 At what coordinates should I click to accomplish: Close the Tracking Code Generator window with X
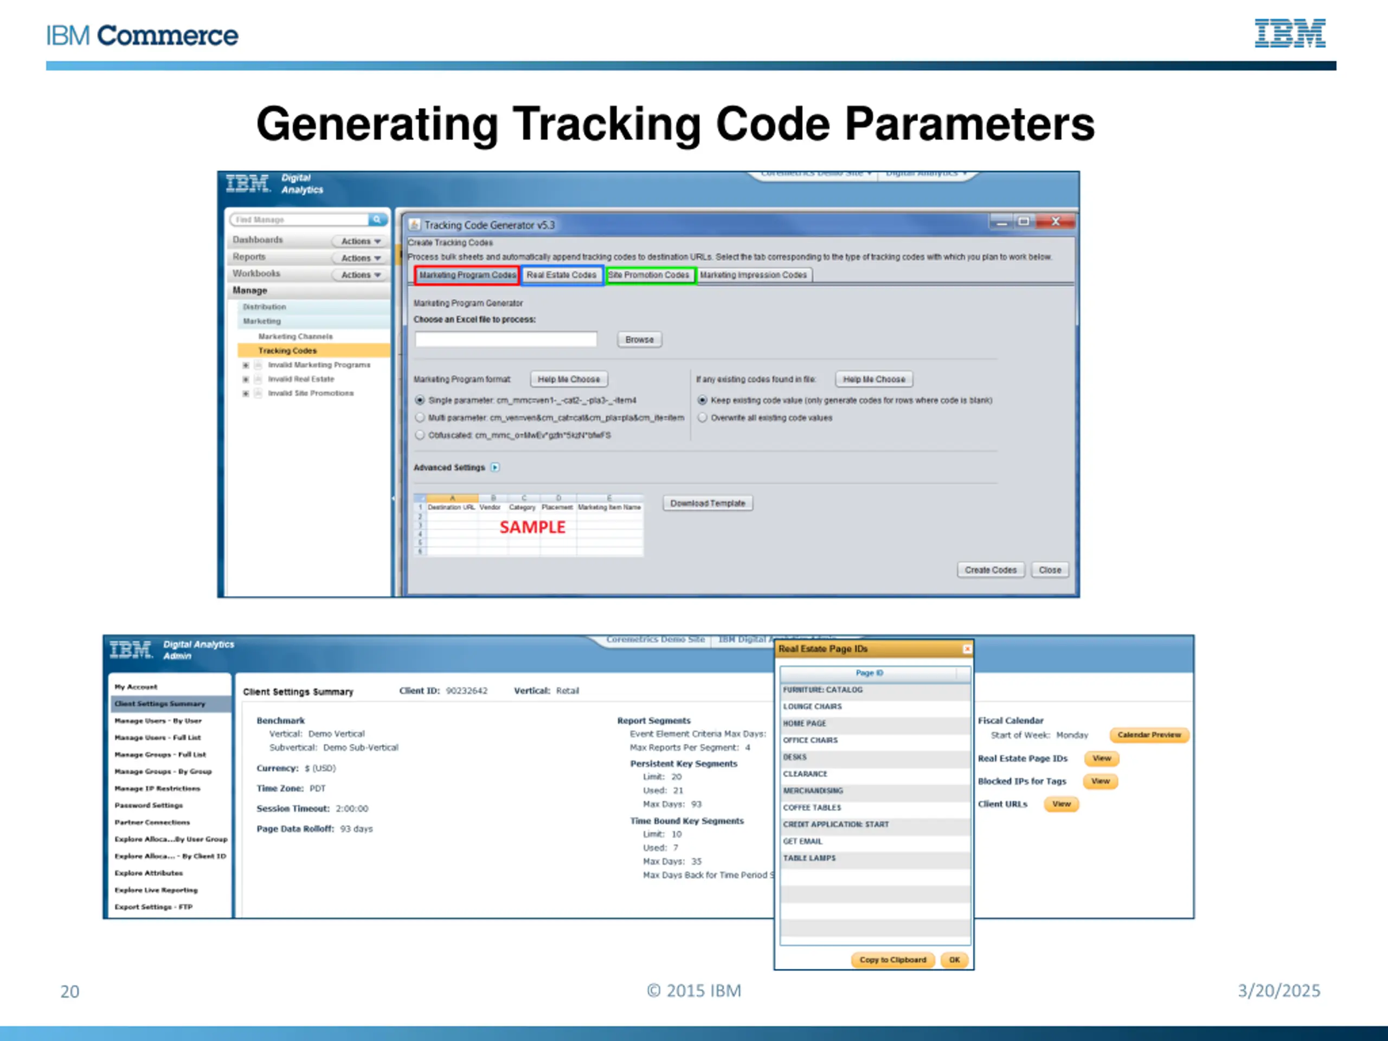1056,222
